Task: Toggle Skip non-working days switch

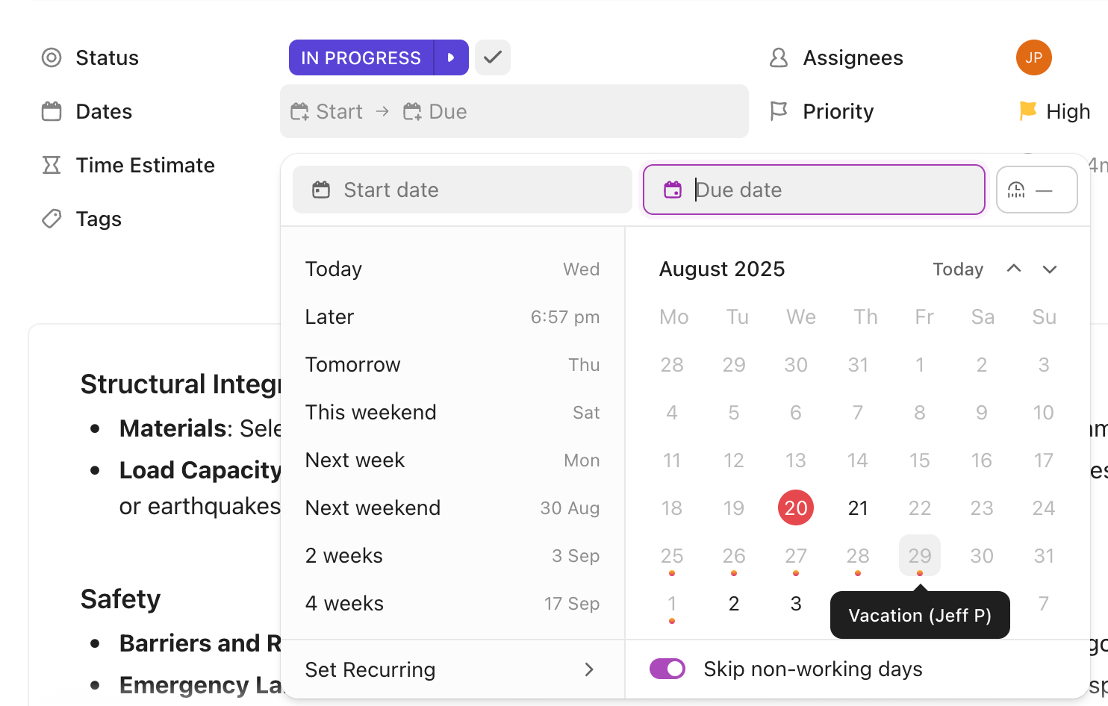Action: pos(667,669)
